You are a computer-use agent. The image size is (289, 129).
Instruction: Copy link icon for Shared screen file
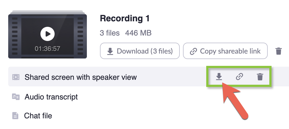click(239, 77)
